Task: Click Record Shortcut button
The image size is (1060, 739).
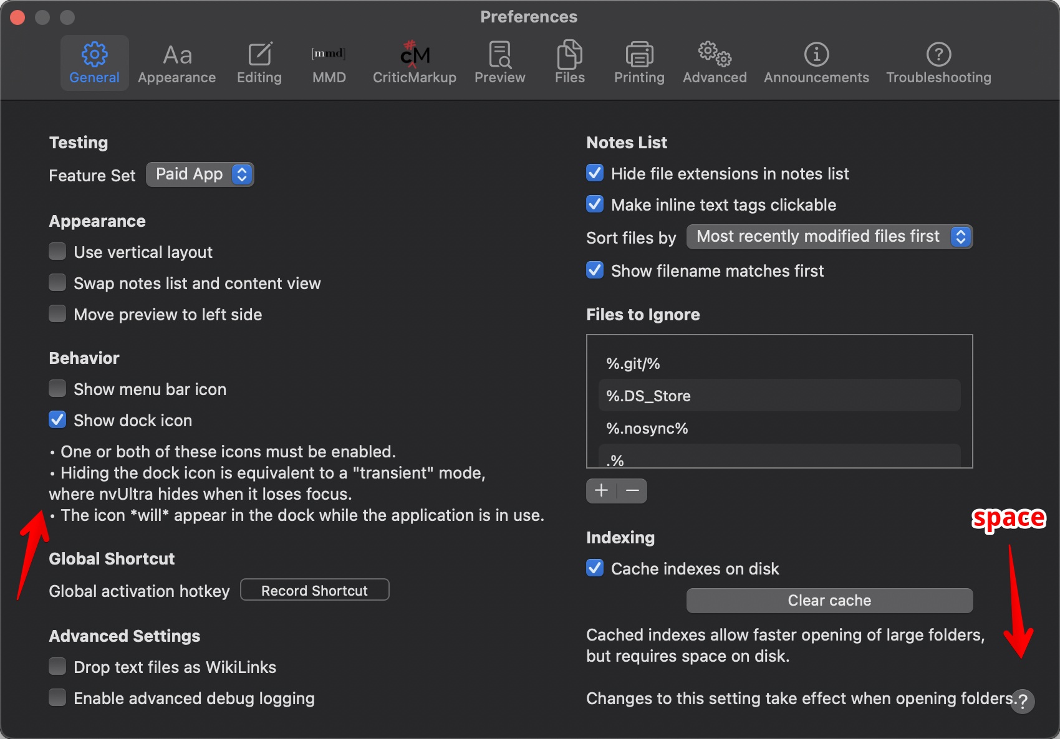Action: pyautogui.click(x=314, y=590)
